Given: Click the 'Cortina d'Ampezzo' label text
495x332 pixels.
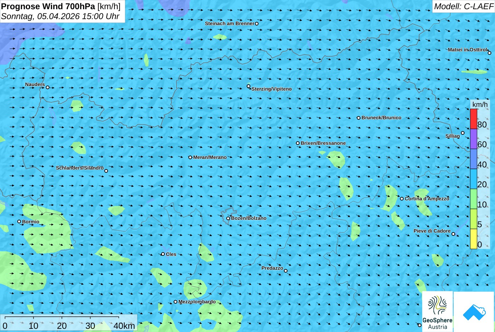Looking at the screenshot, I should pyautogui.click(x=427, y=199).
